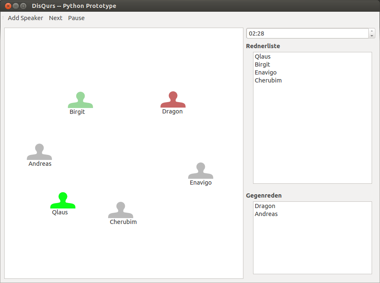Select the Cherubim person icon
The height and width of the screenshot is (283, 380).
pos(121,211)
